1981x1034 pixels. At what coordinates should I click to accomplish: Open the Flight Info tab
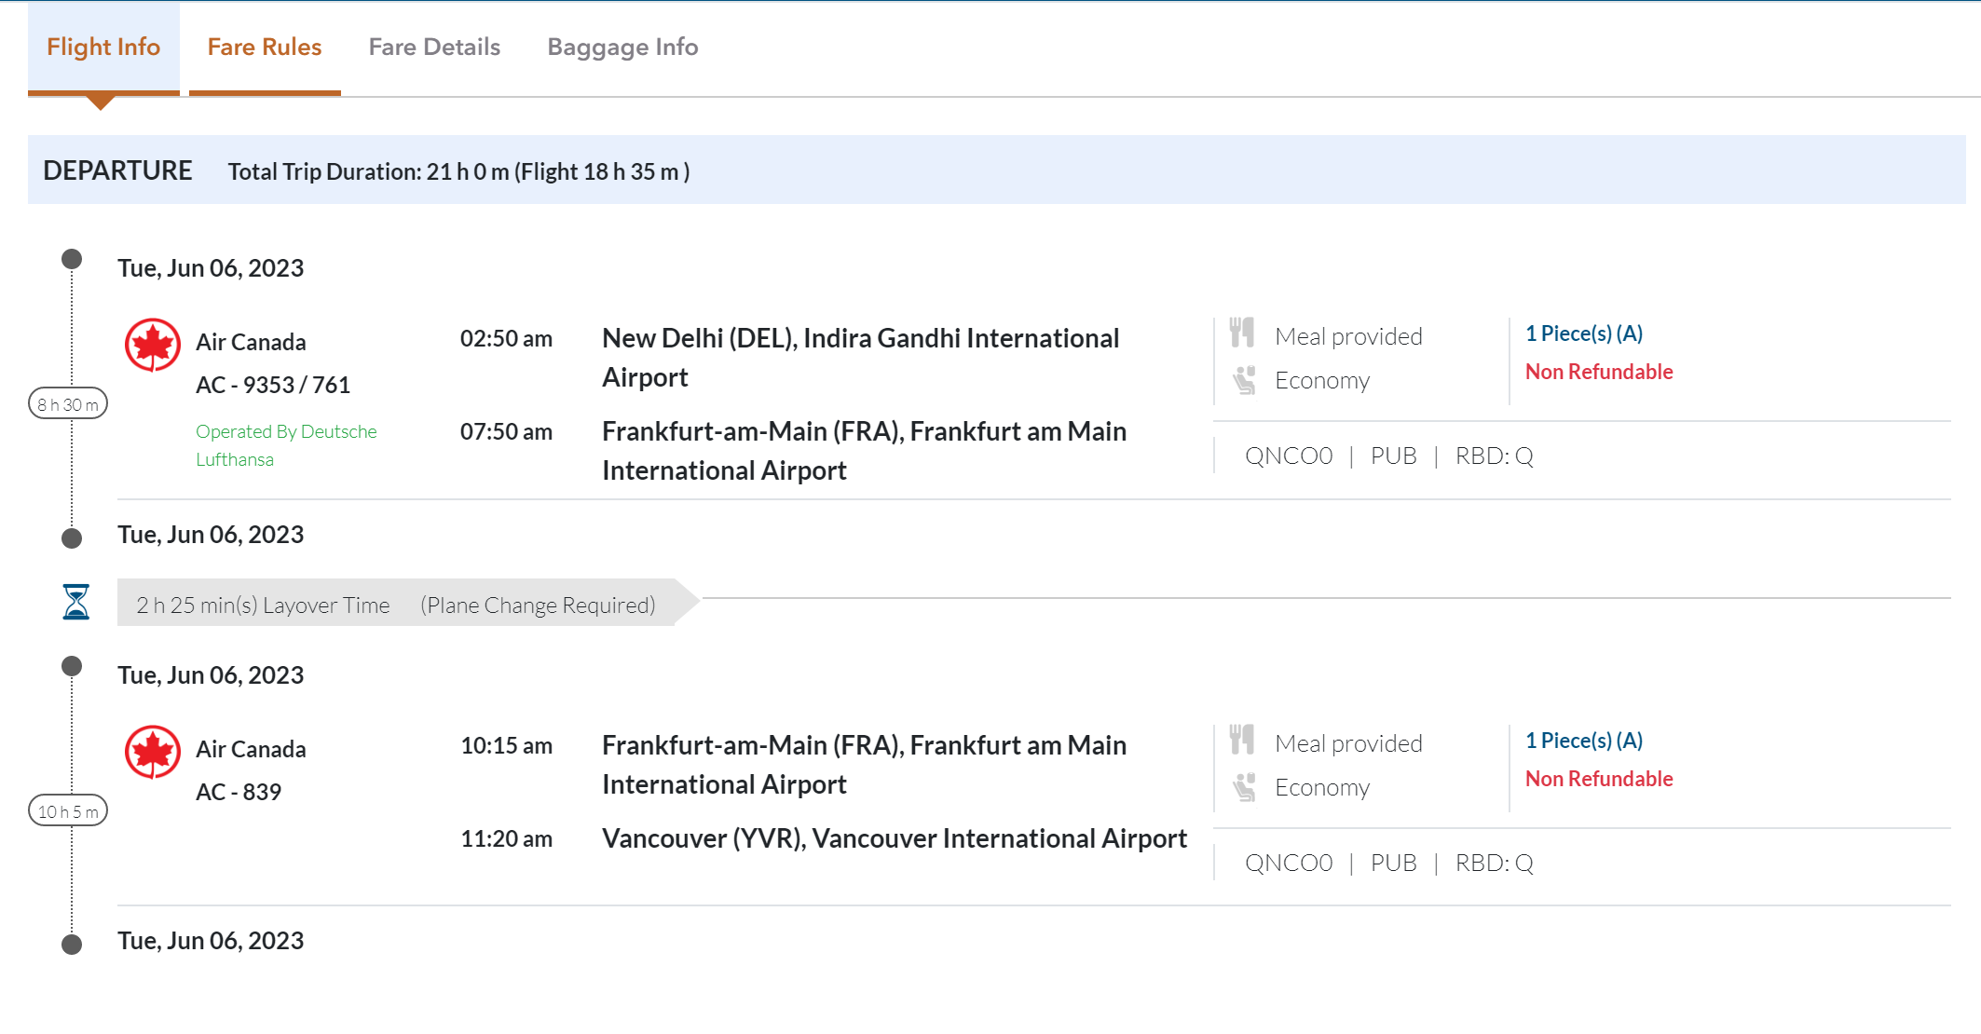pyautogui.click(x=103, y=47)
